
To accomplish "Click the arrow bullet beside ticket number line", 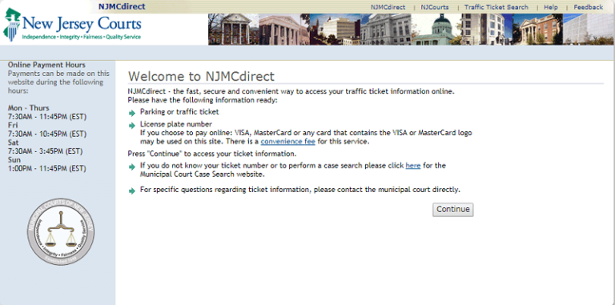I will [132, 167].
